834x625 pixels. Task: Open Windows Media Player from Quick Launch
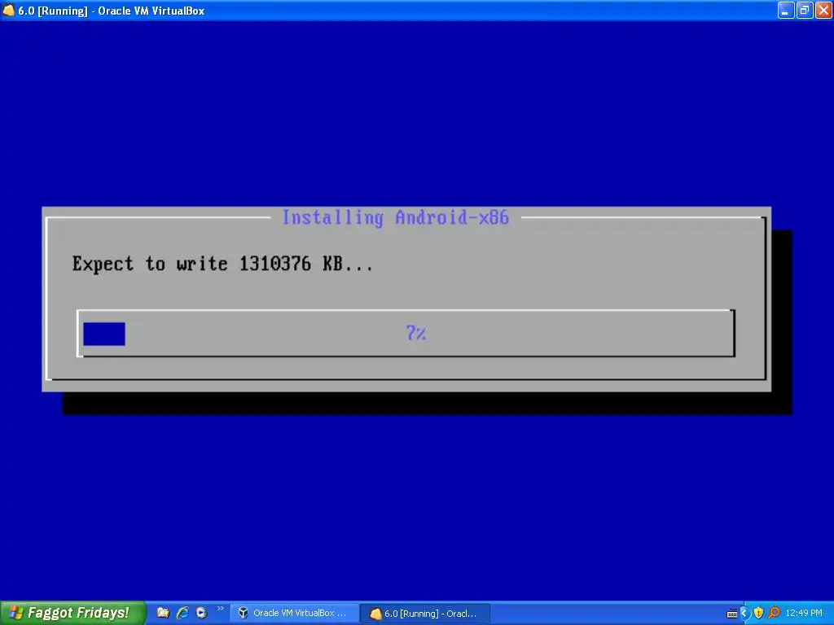pyautogui.click(x=201, y=613)
